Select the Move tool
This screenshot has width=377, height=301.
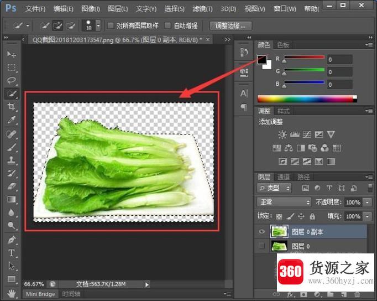click(11, 54)
